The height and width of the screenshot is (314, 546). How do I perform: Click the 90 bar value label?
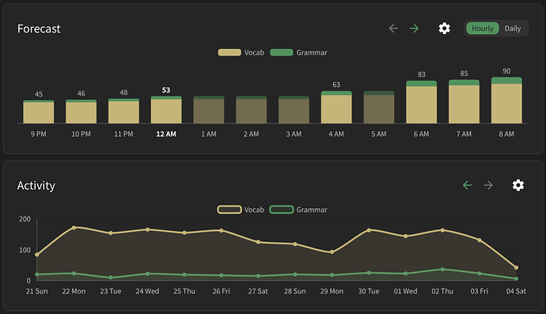point(506,71)
